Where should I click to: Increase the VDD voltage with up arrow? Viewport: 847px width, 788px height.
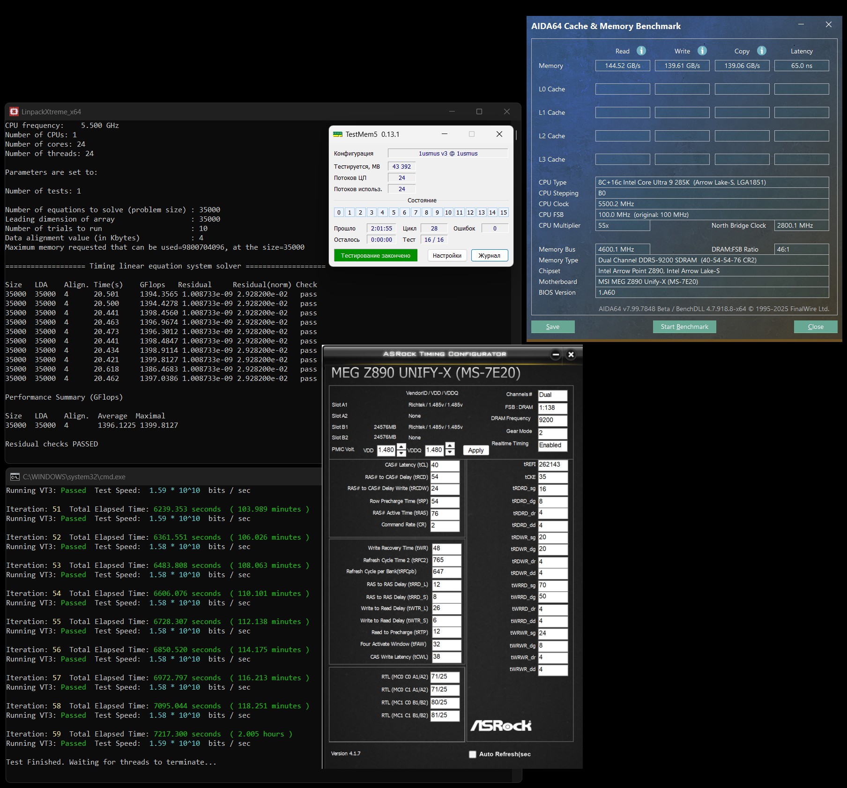401,446
